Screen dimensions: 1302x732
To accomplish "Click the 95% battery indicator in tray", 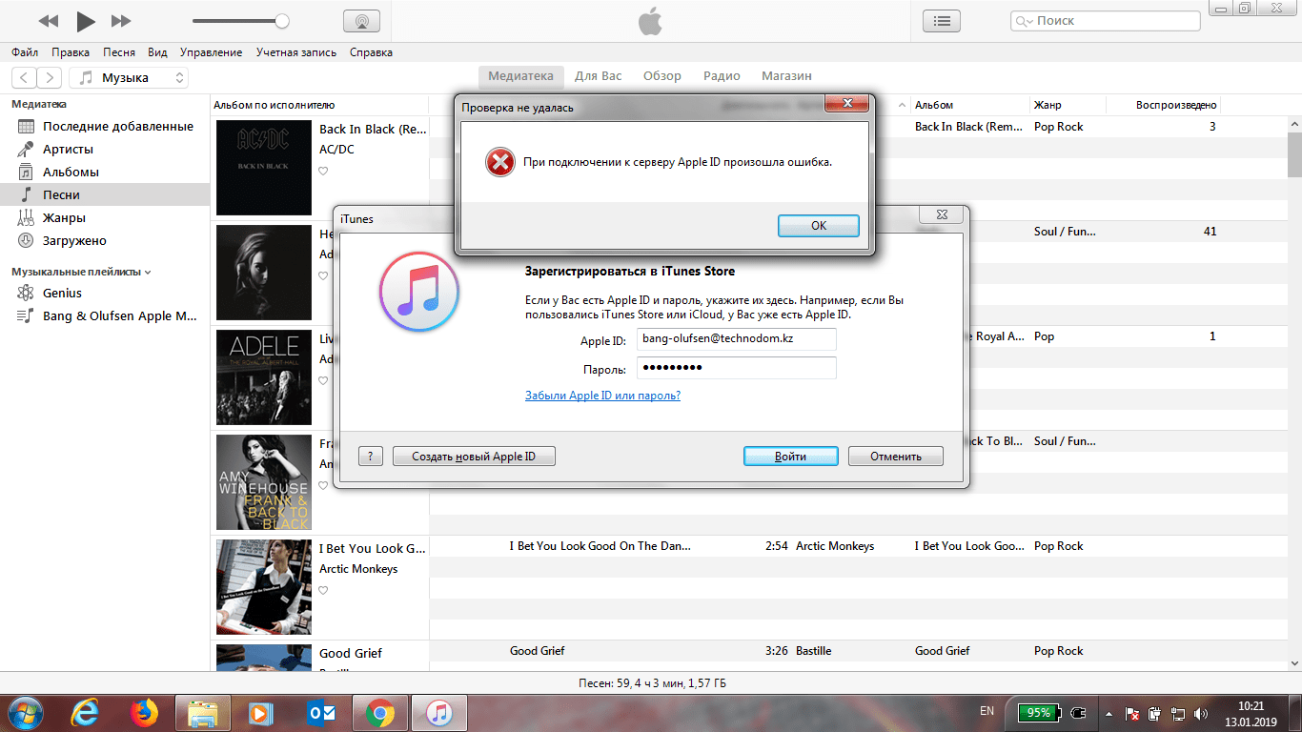I will pyautogui.click(x=1038, y=712).
